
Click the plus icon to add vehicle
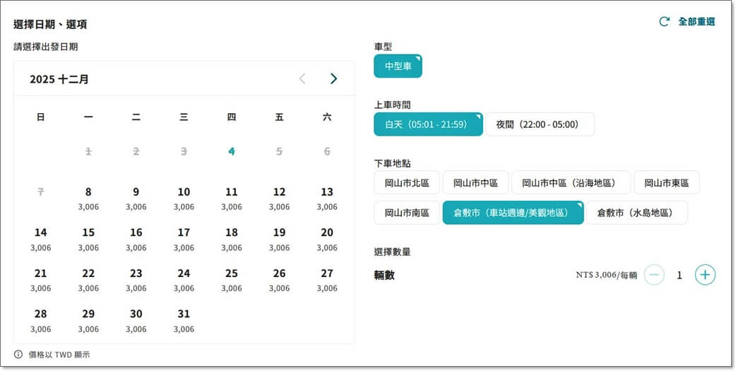tap(705, 275)
